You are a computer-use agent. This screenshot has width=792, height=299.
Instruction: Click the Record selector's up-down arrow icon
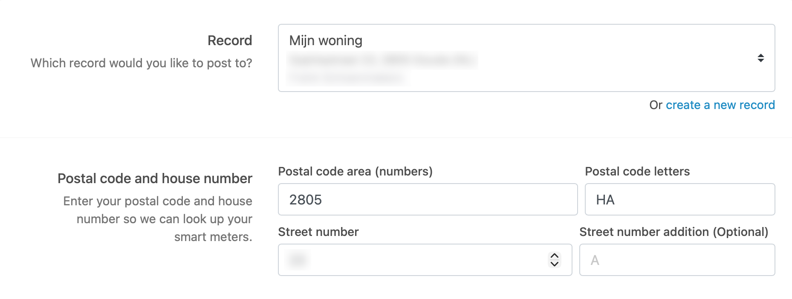(760, 58)
